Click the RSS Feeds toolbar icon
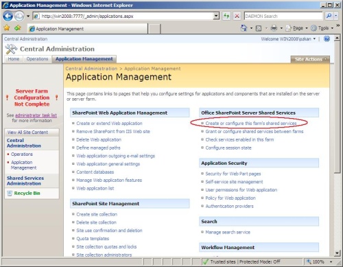Viewport: 343px width, 267px height. (x=259, y=28)
